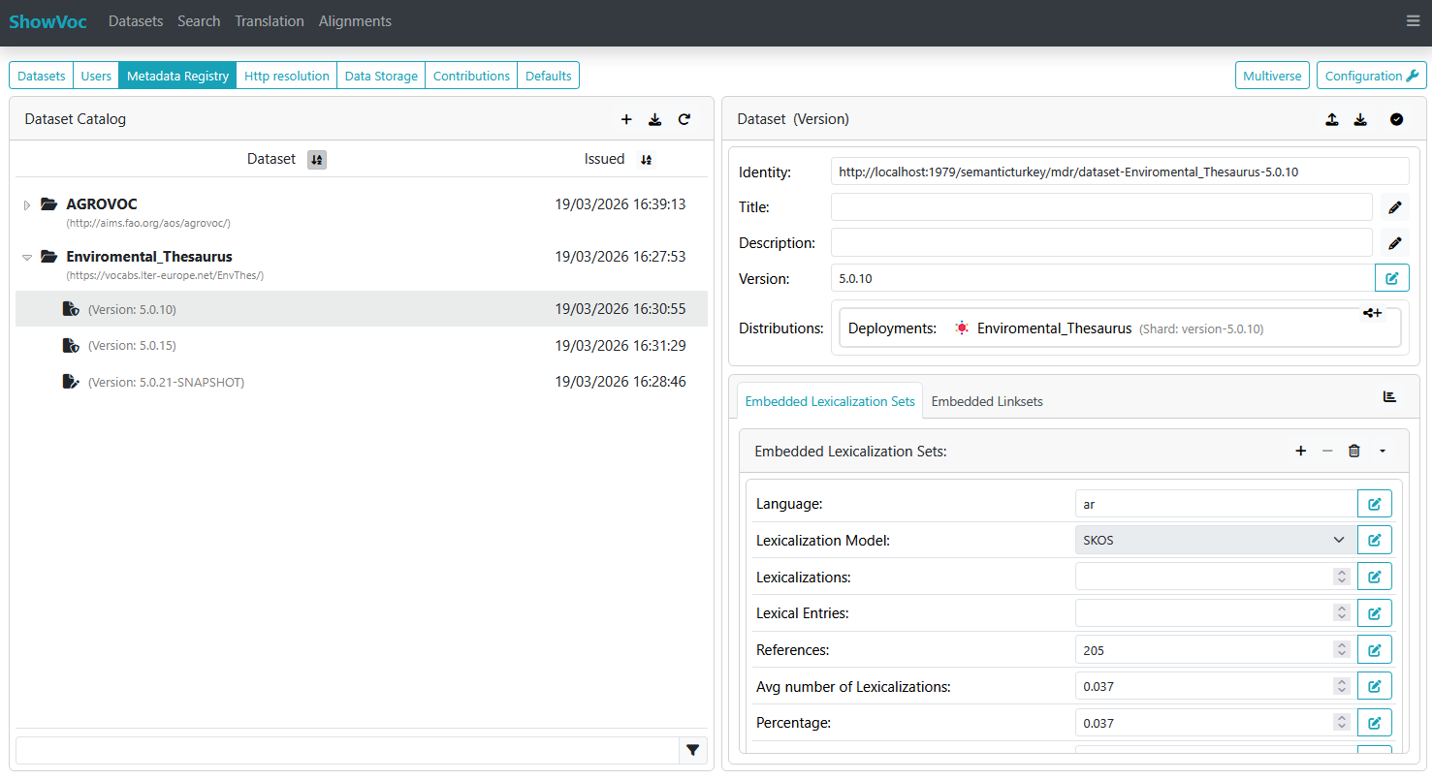Expand the AGROVOC dataset node
The height and width of the screenshot is (781, 1432).
27,205
